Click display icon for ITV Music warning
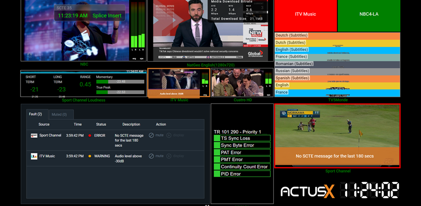This screenshot has height=206, width=421. [169, 156]
